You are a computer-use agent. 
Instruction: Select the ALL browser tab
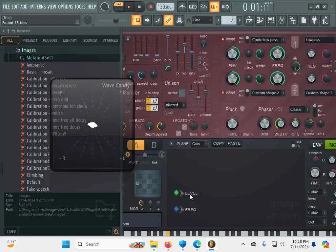(10, 40)
